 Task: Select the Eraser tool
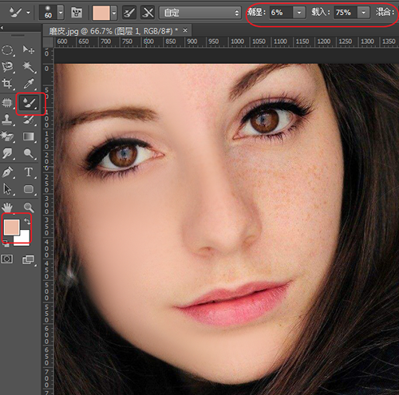(7, 136)
